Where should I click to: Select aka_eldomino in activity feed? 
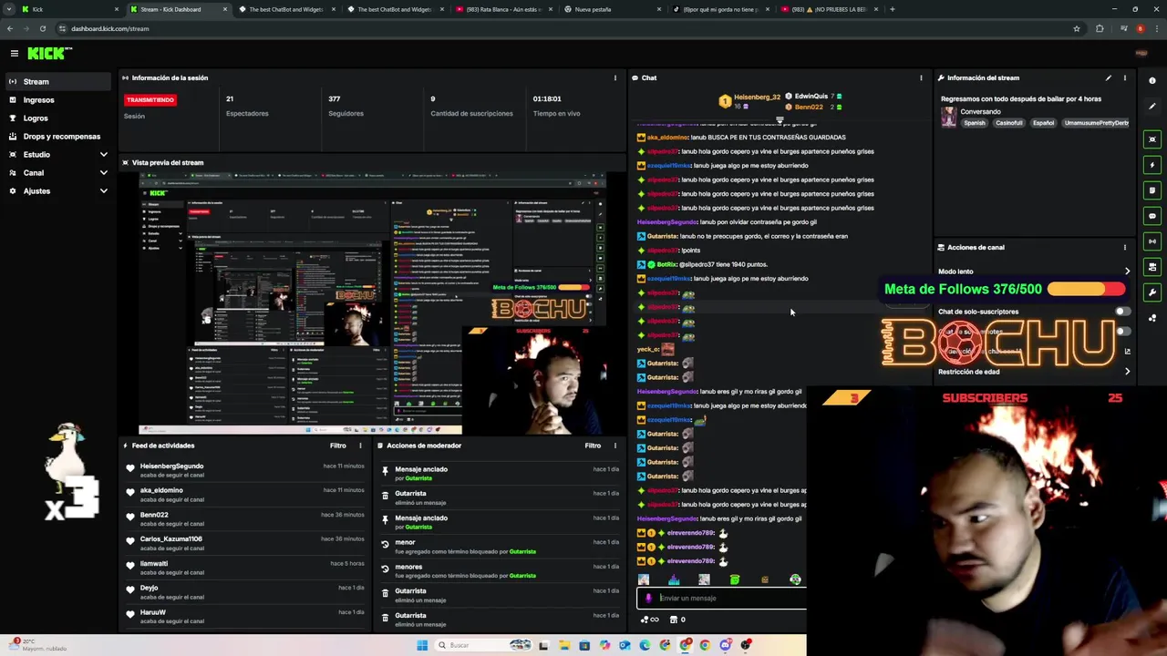click(x=161, y=490)
